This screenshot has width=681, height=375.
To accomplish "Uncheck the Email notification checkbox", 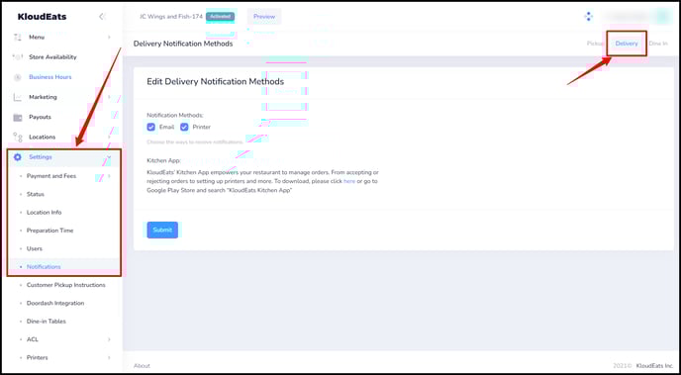I will coord(151,128).
